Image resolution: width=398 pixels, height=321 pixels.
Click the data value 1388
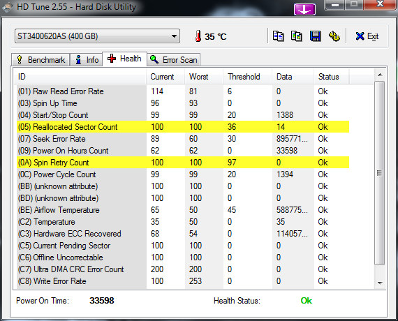[285, 115]
